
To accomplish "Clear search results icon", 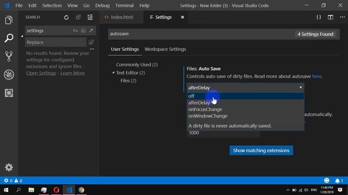I will pos(90,17).
